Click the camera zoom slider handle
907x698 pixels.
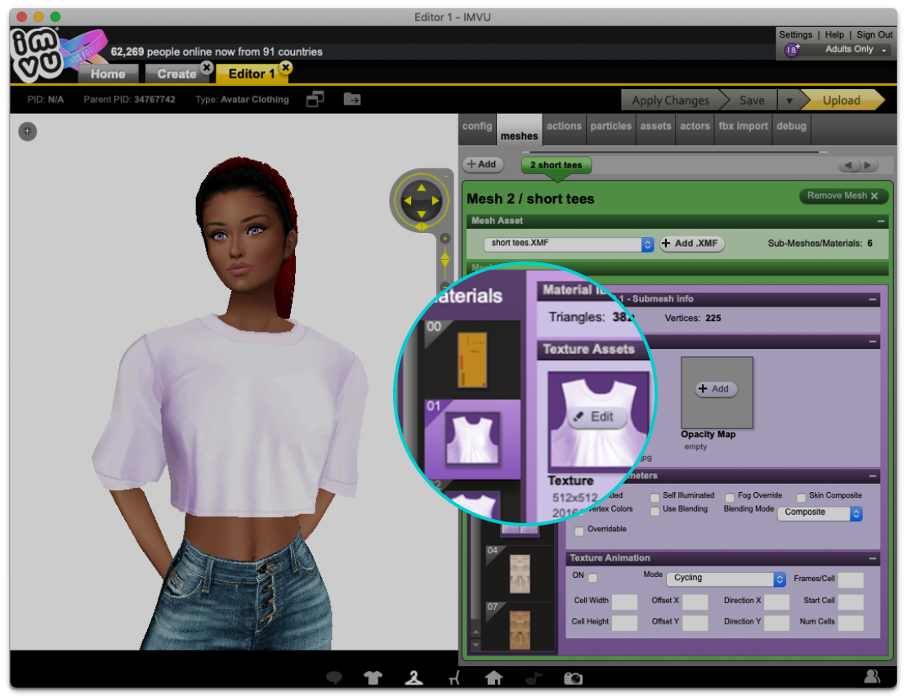[x=445, y=261]
